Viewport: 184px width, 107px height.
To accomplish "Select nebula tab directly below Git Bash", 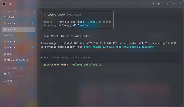I will pyautogui.click(x=19, y=23).
